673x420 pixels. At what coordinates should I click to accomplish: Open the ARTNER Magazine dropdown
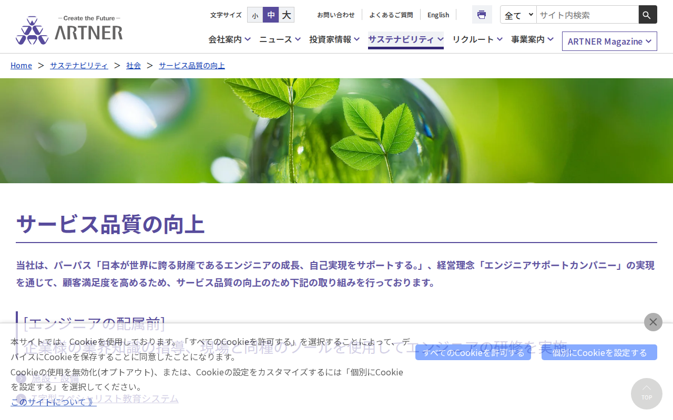(x=609, y=41)
